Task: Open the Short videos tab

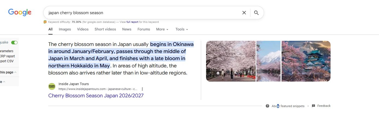Action: coord(105,29)
